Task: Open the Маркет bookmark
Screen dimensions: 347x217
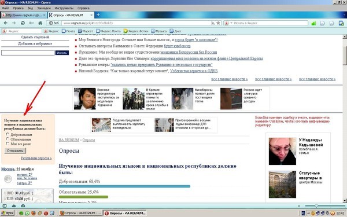Action: coord(86,31)
